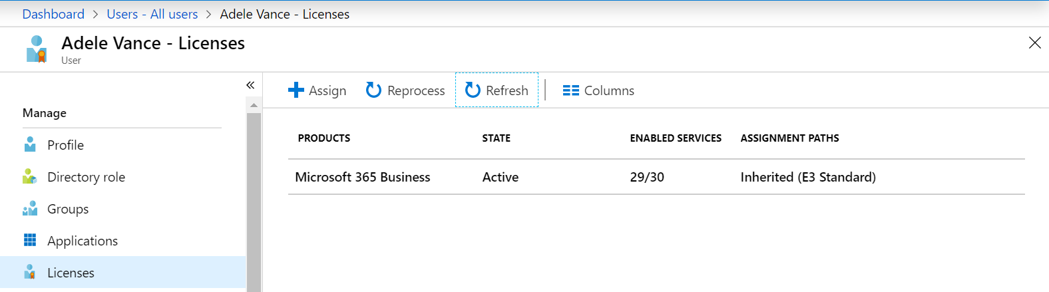
Task: Click the Assign plus icon
Action: pos(296,90)
